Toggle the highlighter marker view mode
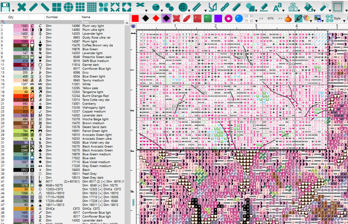Viewport: 348px width, 224px height. tap(298, 19)
